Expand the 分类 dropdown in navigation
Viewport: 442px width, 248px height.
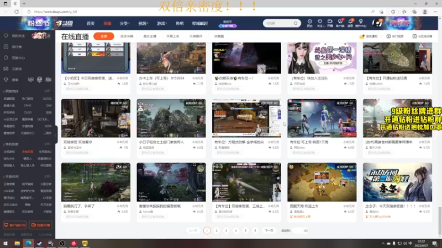click(x=124, y=23)
